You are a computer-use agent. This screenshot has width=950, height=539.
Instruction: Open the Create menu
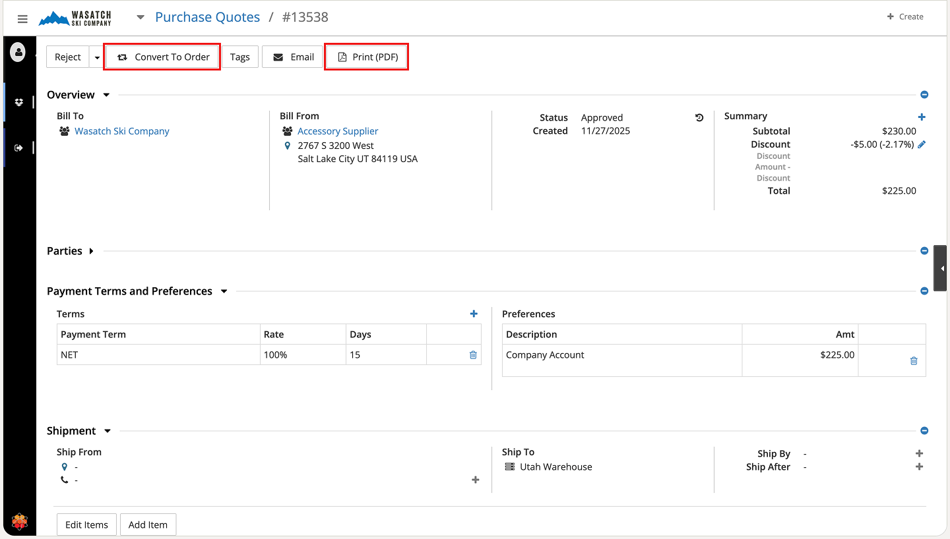905,16
